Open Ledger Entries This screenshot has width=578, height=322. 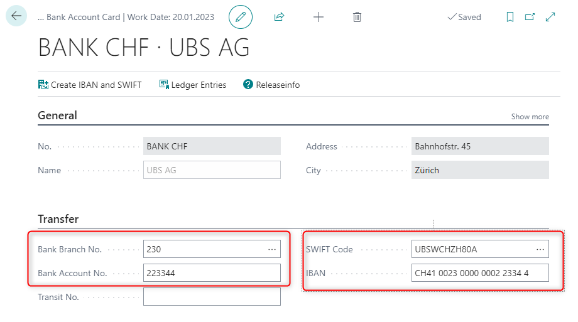point(192,85)
